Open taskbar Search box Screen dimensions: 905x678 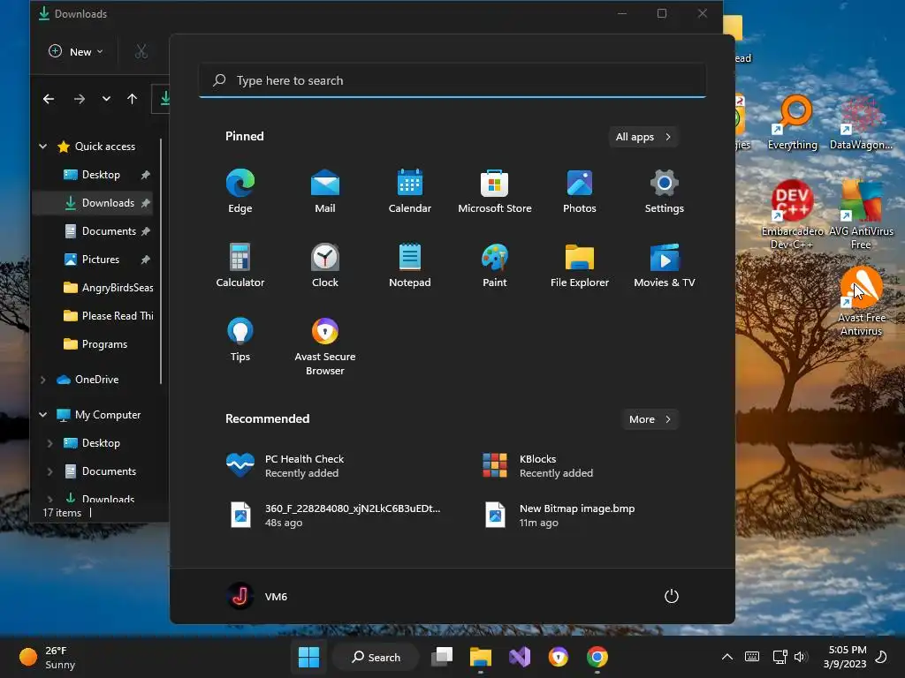pos(376,657)
